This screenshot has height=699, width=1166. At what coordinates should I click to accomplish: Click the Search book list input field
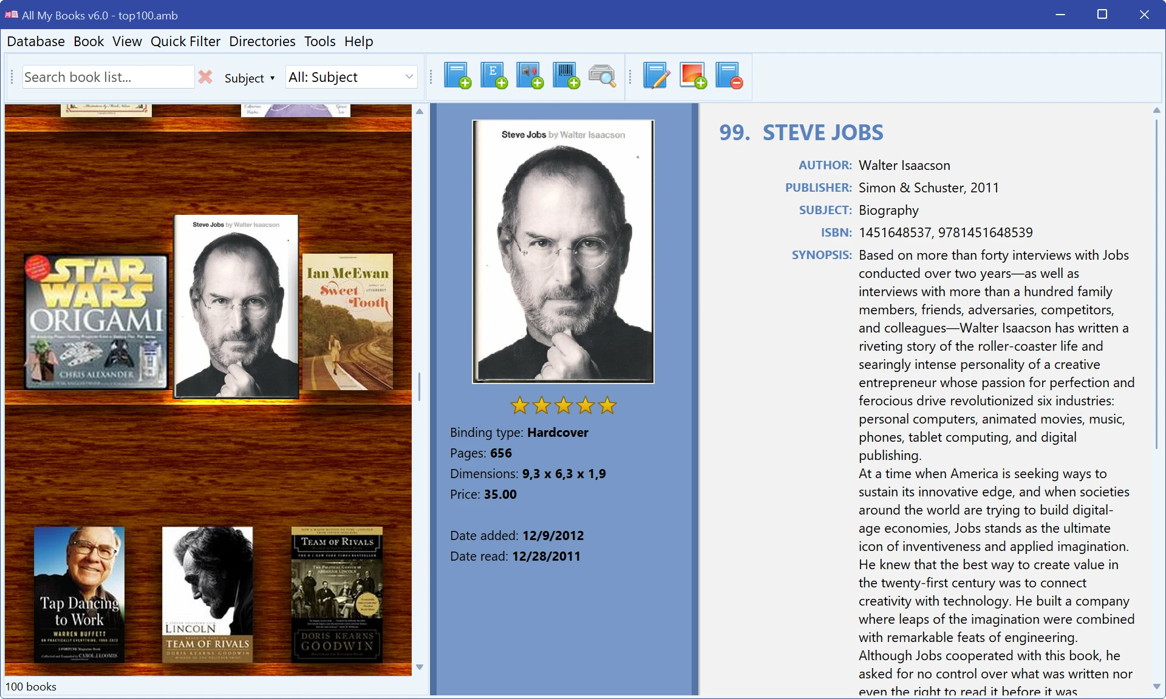(x=108, y=77)
